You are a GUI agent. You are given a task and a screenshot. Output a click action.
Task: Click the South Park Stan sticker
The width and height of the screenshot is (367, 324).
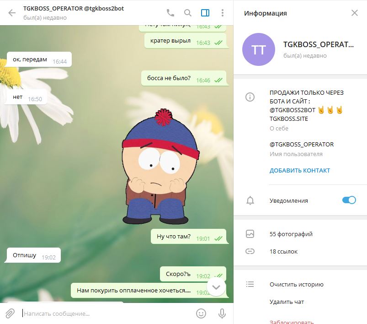click(160, 167)
